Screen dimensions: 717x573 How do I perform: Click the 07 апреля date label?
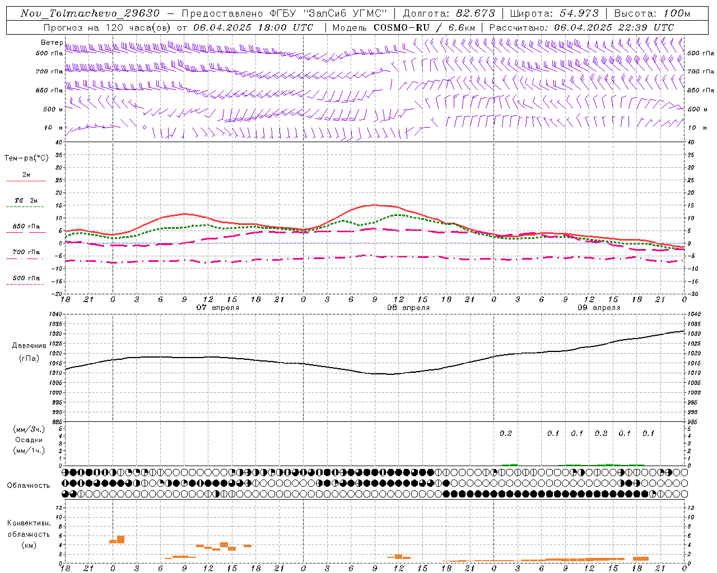[x=217, y=308]
